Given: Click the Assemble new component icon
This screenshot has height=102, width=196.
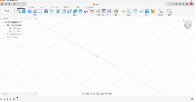Looking at the screenshot, I should (161, 11).
